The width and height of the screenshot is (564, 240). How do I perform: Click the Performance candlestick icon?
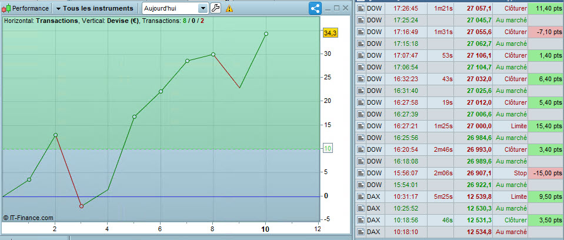tap(6, 8)
